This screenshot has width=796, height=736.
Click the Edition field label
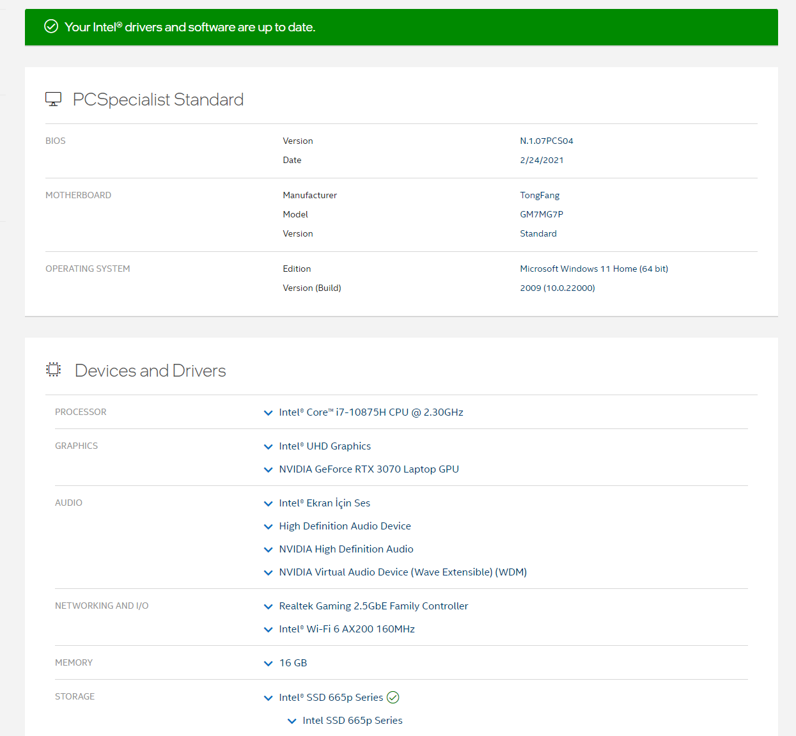tap(297, 269)
